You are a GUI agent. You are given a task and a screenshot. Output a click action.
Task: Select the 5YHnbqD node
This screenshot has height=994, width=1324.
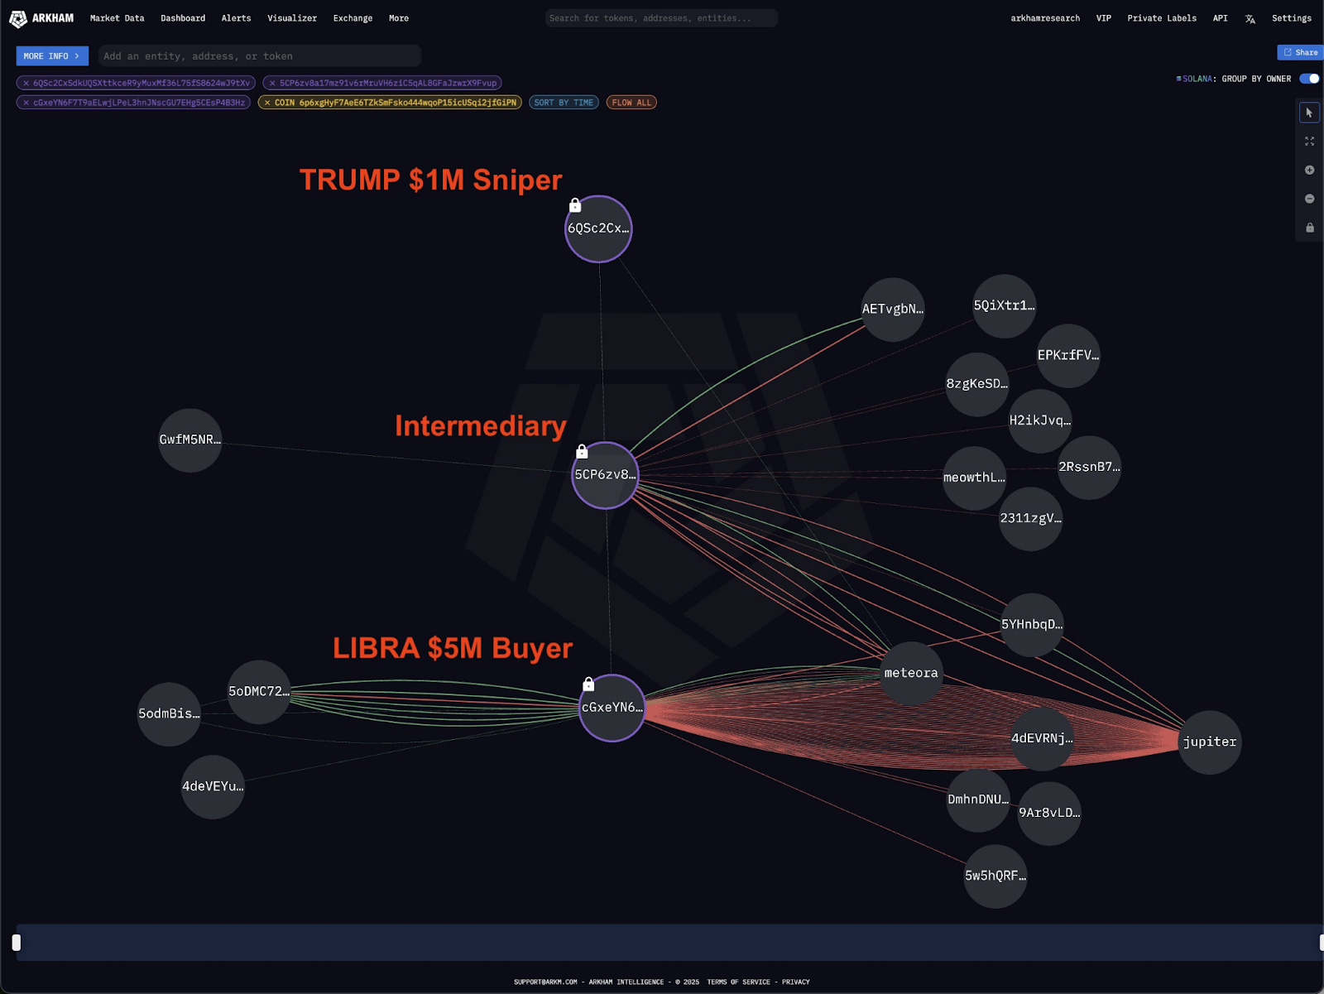(x=1032, y=625)
